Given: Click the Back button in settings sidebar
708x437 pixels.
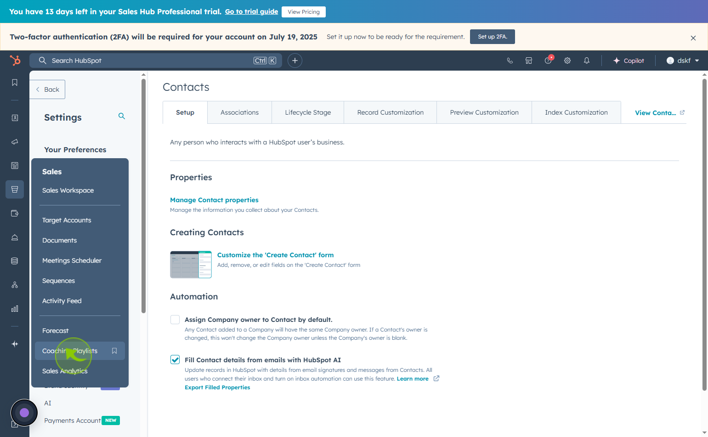Looking at the screenshot, I should pos(47,89).
